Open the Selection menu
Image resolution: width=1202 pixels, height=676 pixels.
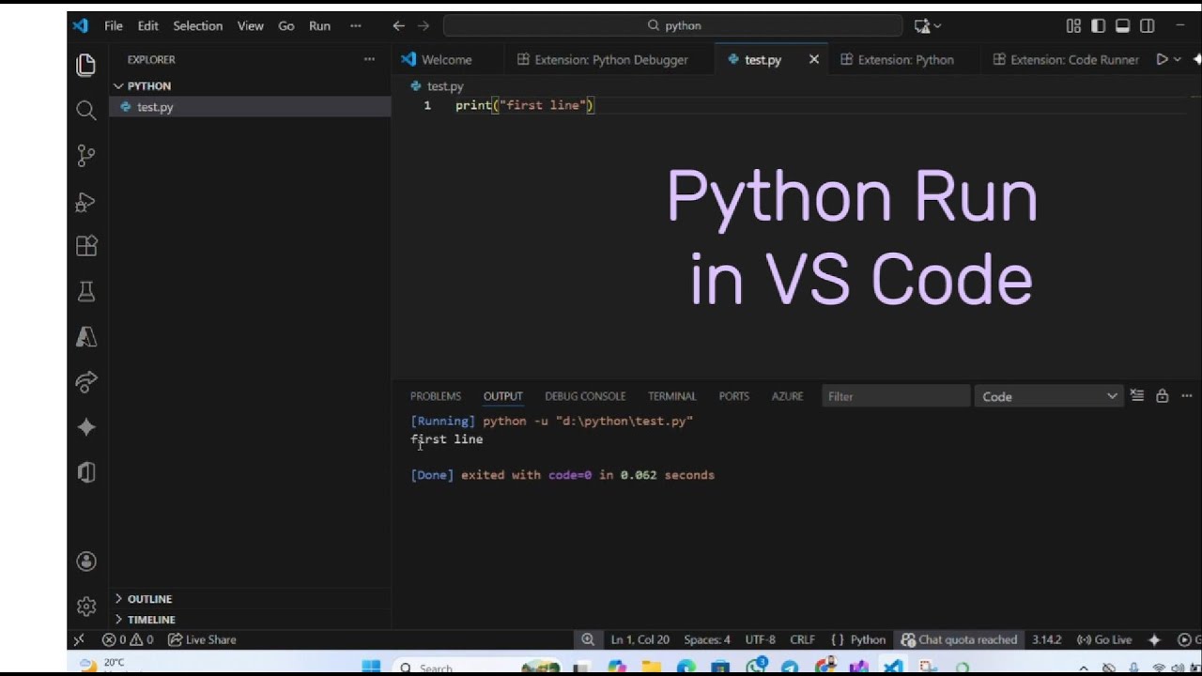(x=197, y=26)
